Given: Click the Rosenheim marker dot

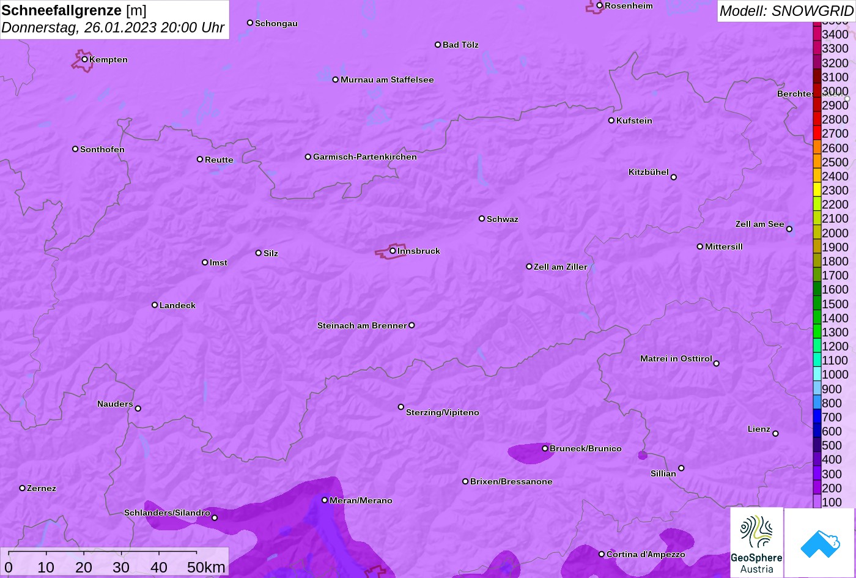Looking at the screenshot, I should click(x=600, y=6).
